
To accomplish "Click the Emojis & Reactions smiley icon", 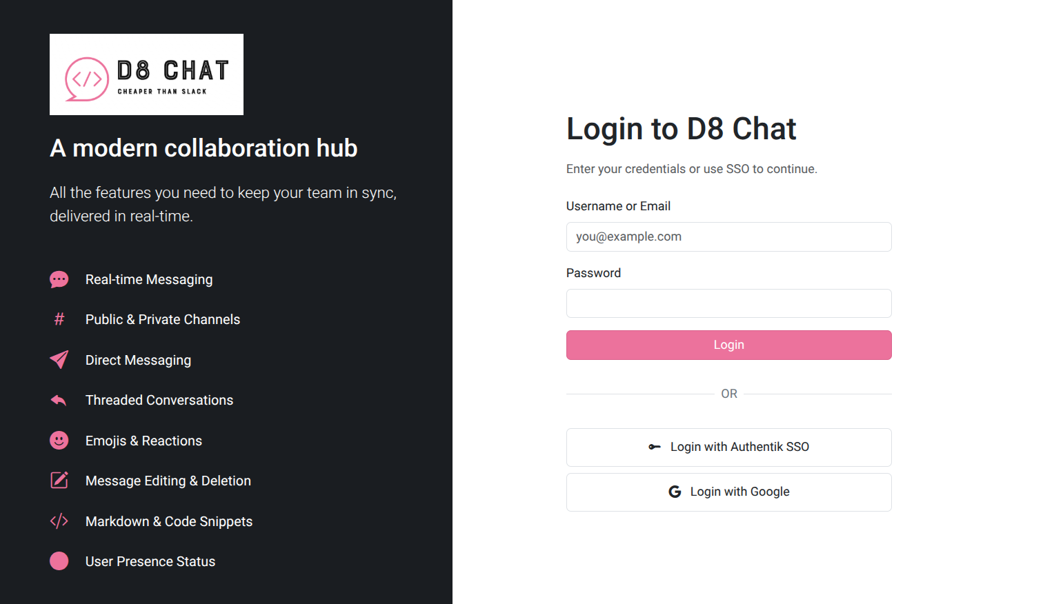I will pos(59,440).
